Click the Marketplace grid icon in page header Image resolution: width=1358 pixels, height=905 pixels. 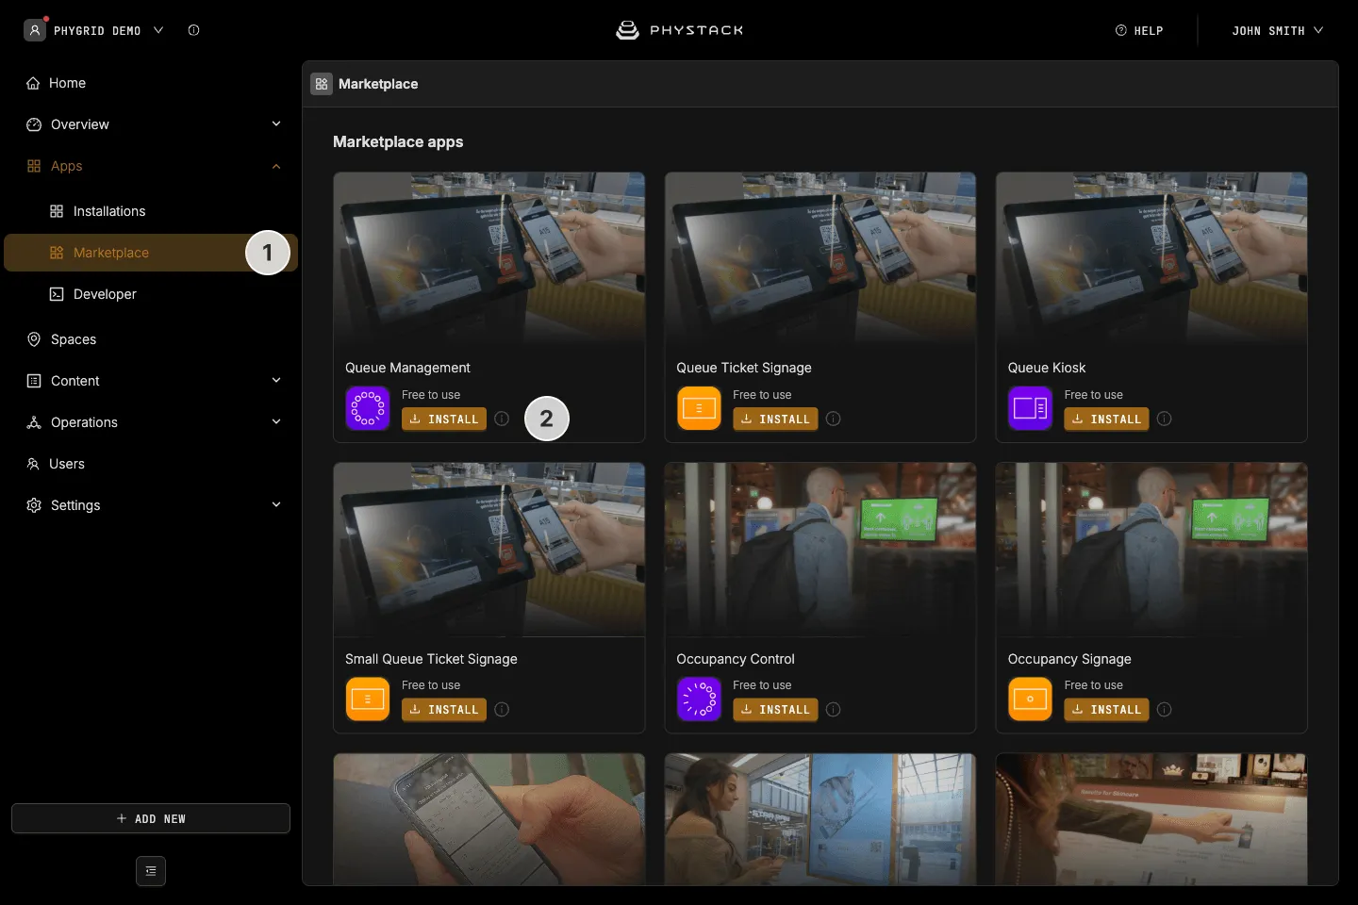click(x=322, y=84)
